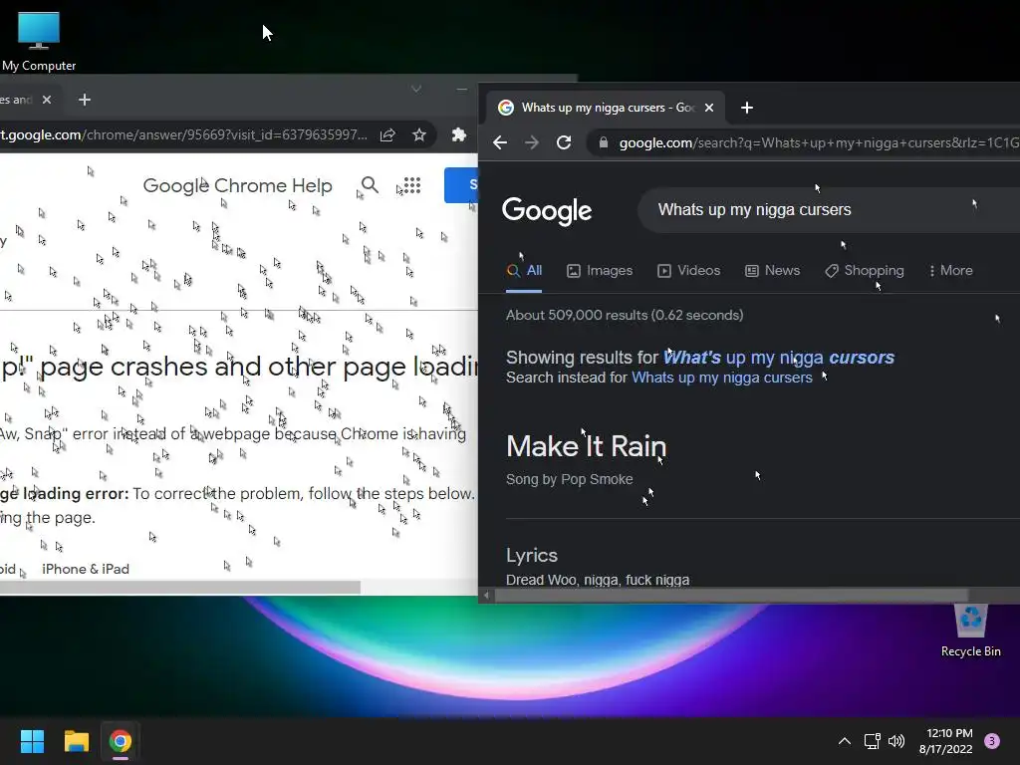Click the Chrome taskbar icon

121,741
